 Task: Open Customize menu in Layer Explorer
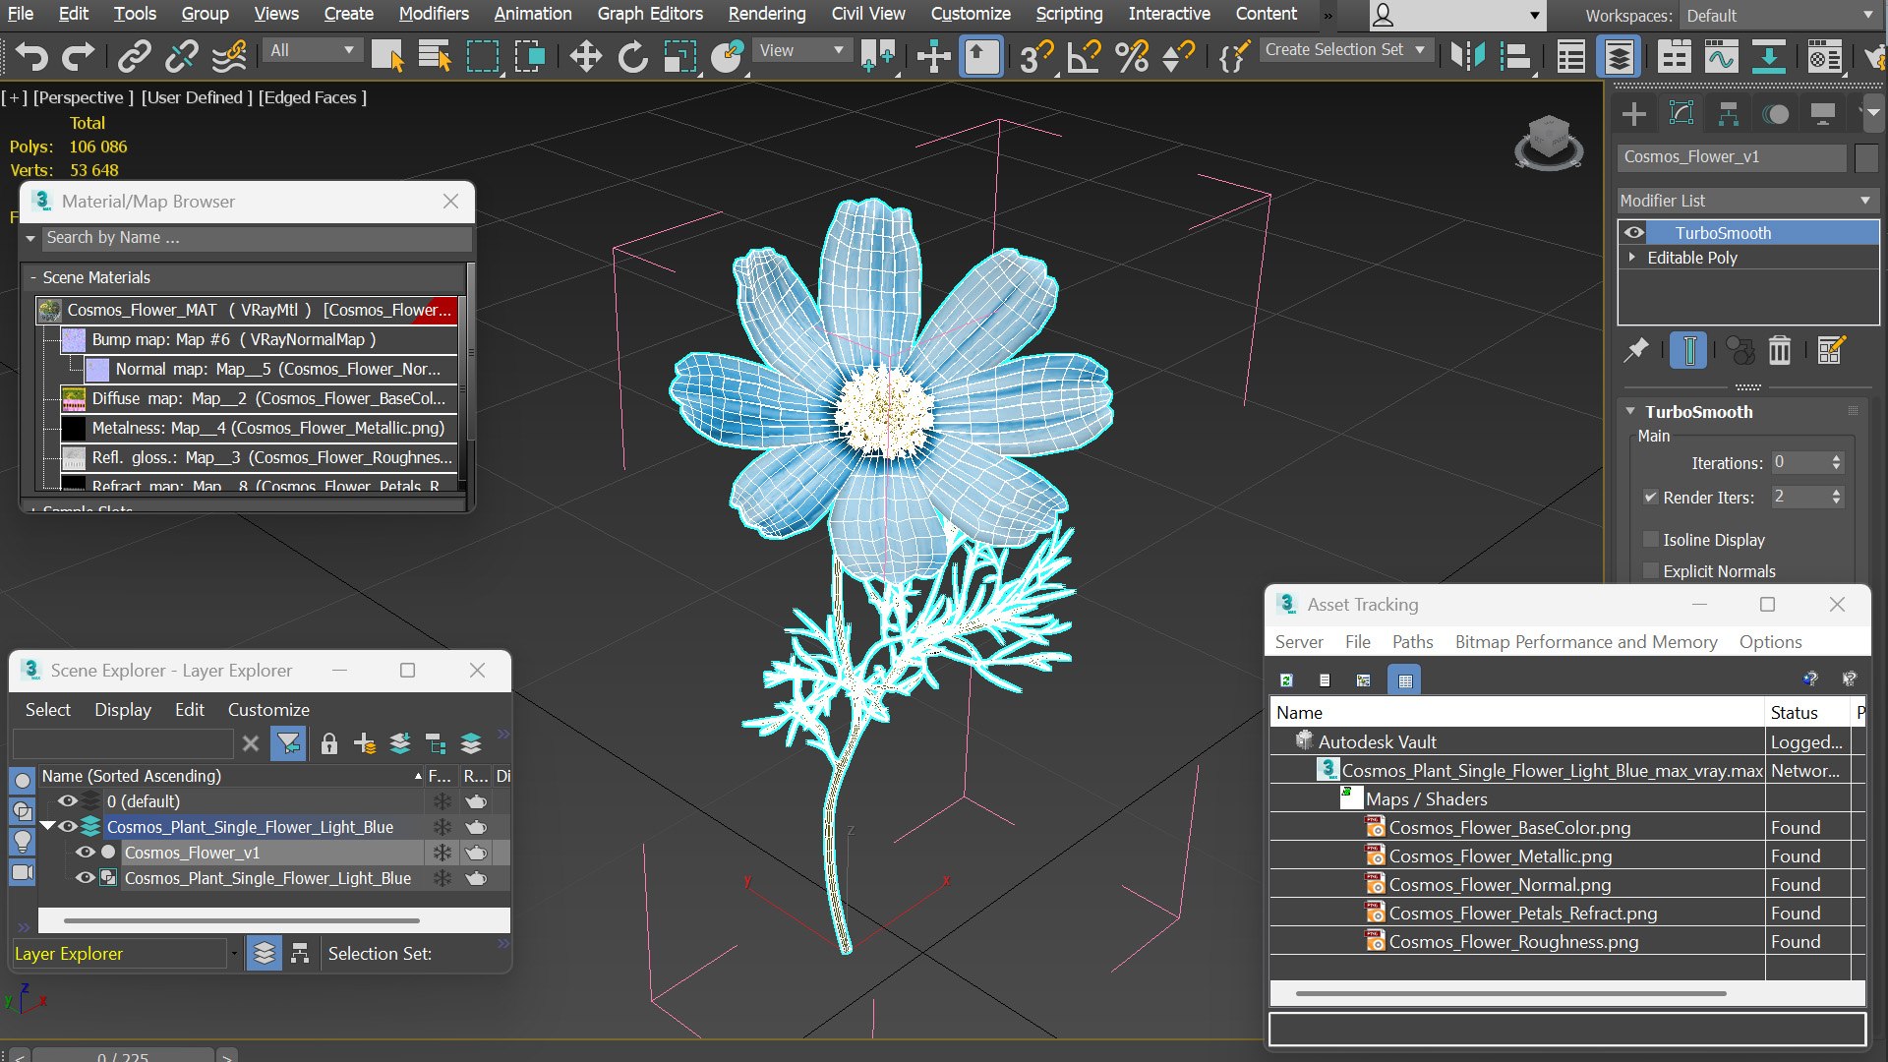268,710
